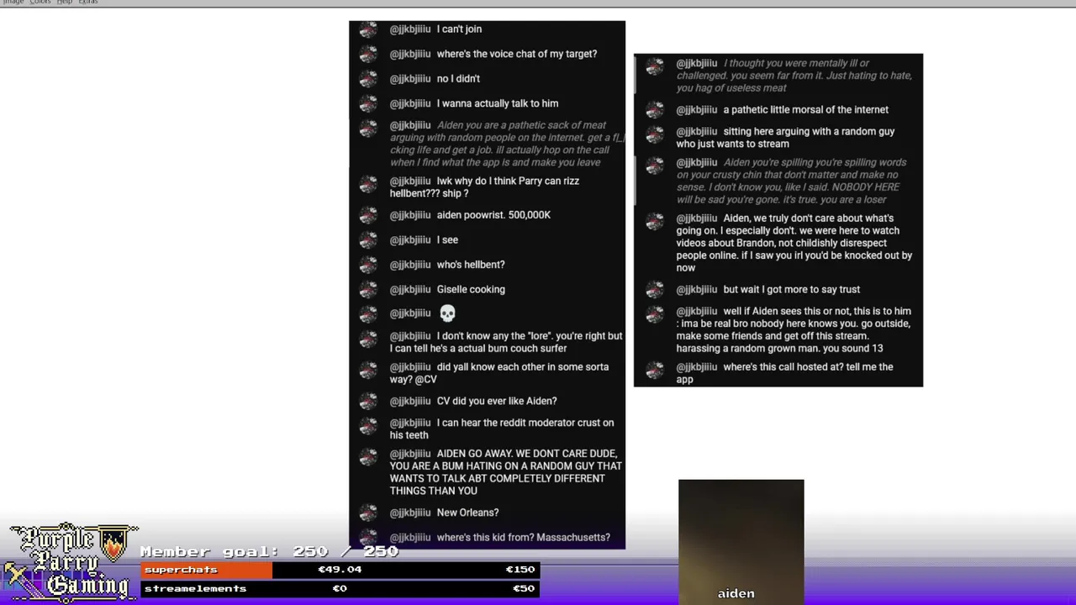Viewport: 1076px width, 605px height.
Task: Click avatar next to "Giselle cooking"
Action: [x=368, y=290]
